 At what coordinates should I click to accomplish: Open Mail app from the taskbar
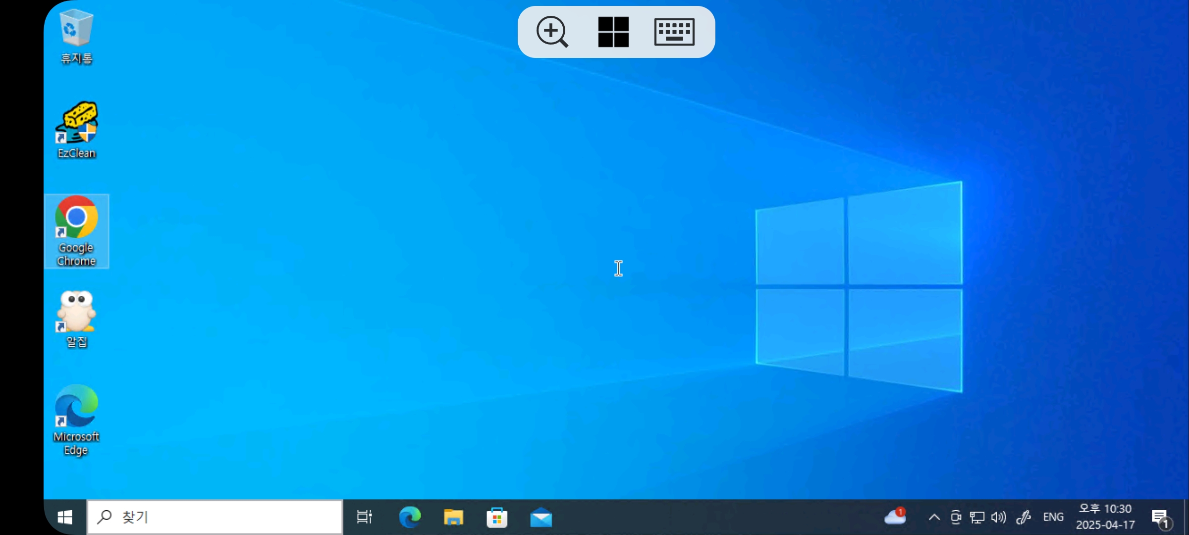pos(541,517)
